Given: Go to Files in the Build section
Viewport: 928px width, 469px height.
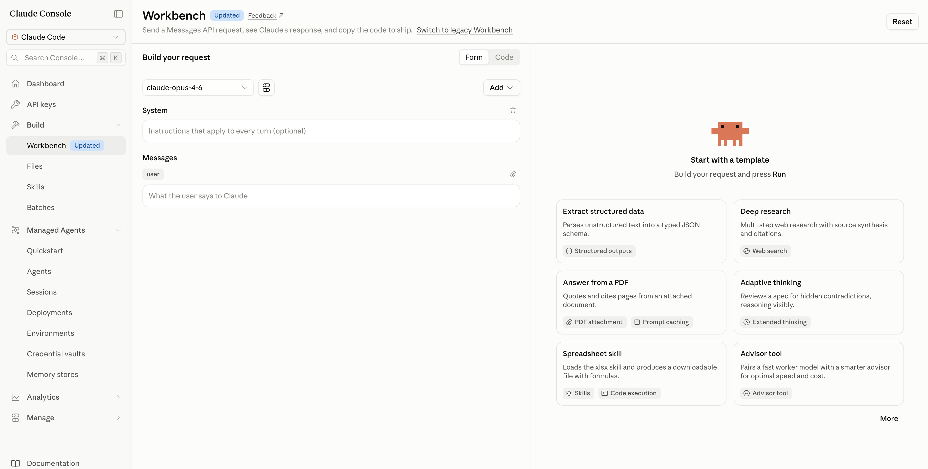Looking at the screenshot, I should pyautogui.click(x=35, y=166).
